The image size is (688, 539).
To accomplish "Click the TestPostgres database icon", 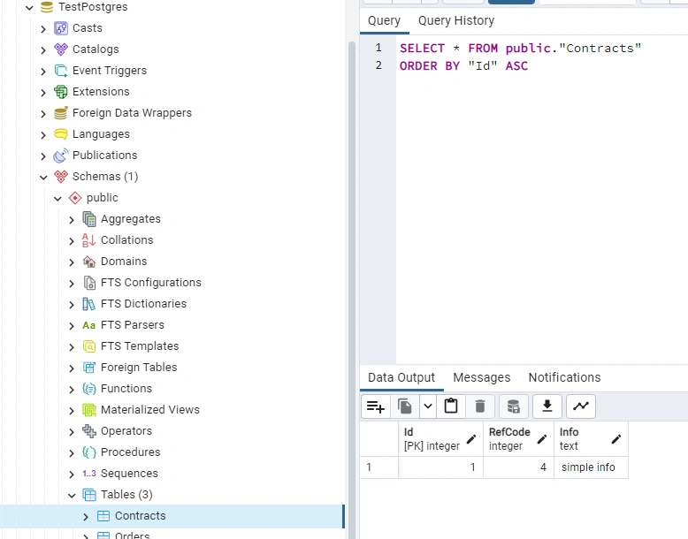I will (47, 7).
